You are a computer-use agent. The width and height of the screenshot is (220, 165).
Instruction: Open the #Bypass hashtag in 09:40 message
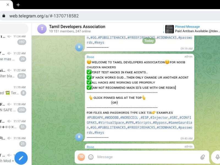pos(160,123)
